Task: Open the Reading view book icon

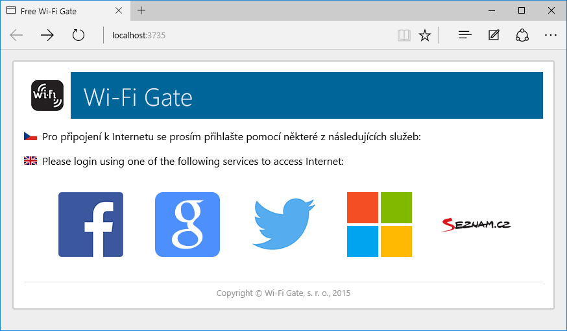Action: click(x=404, y=35)
